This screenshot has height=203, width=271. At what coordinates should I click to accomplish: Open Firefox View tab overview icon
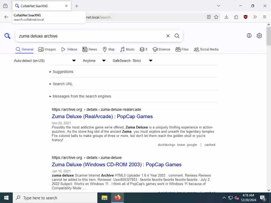pos(5,6)
